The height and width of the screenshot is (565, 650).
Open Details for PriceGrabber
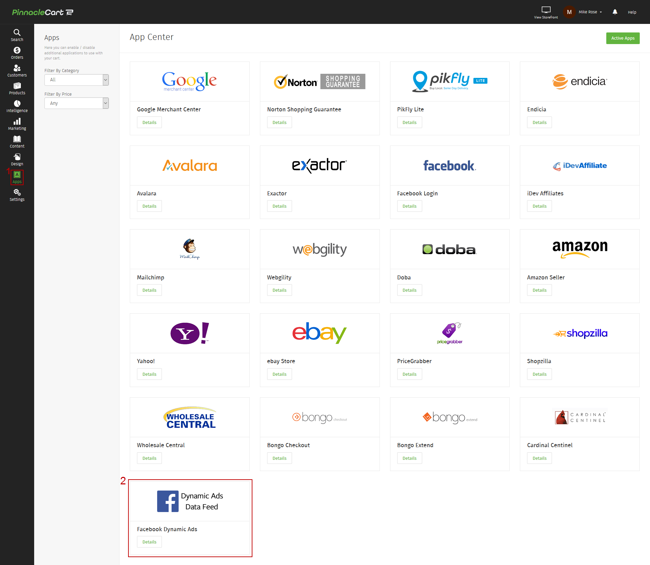click(409, 374)
